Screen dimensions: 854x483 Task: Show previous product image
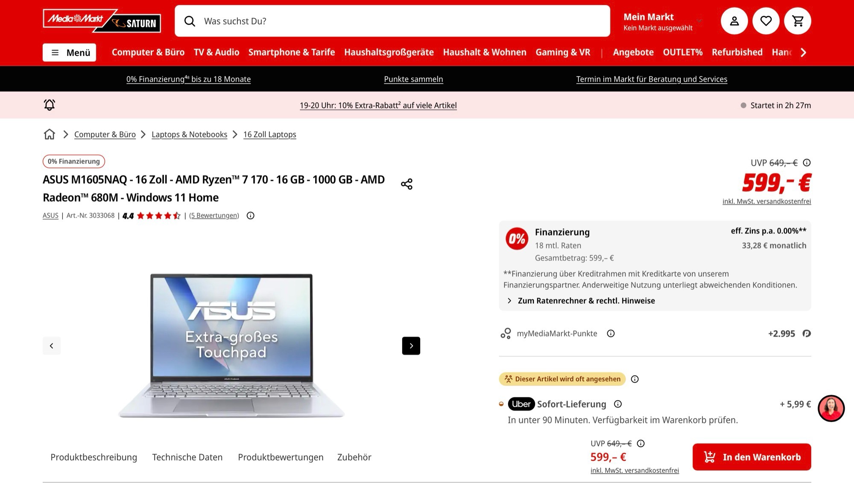tap(52, 346)
